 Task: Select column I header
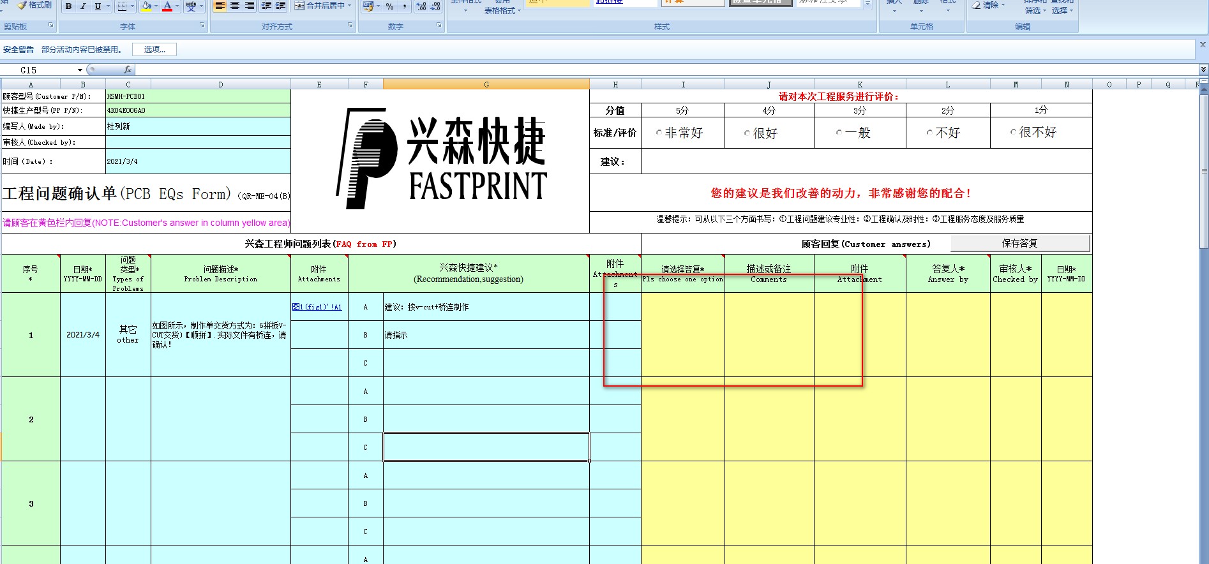pyautogui.click(x=683, y=84)
